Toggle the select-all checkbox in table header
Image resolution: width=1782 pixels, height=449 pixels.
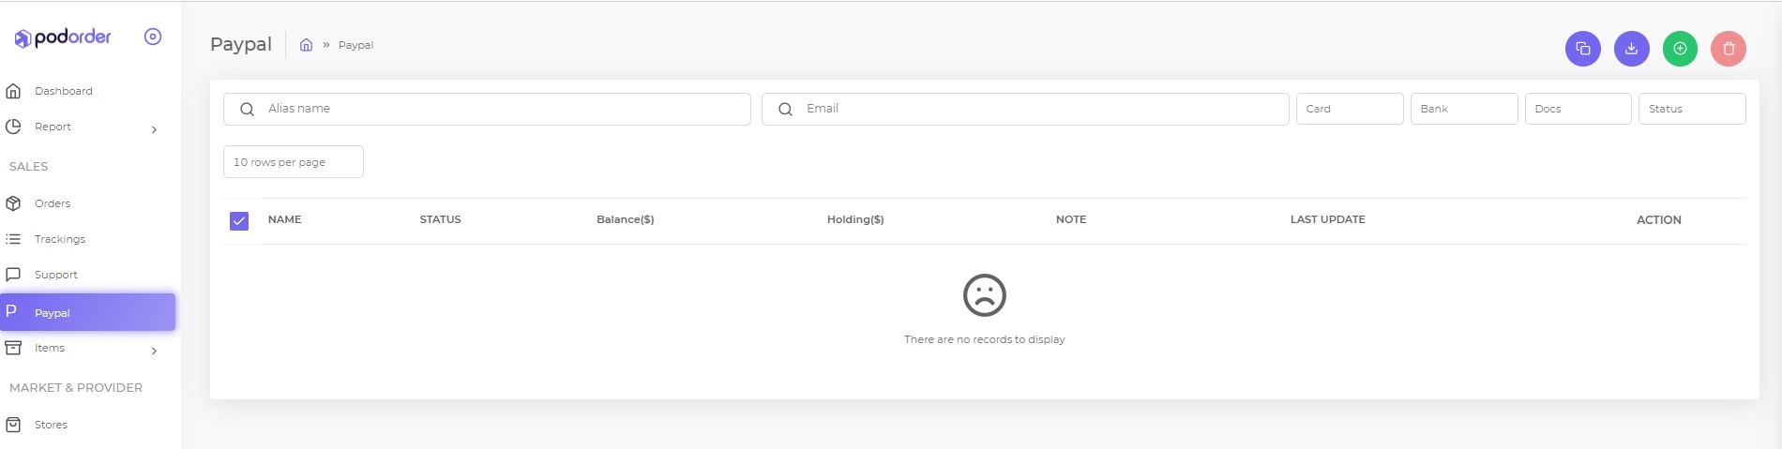[239, 220]
